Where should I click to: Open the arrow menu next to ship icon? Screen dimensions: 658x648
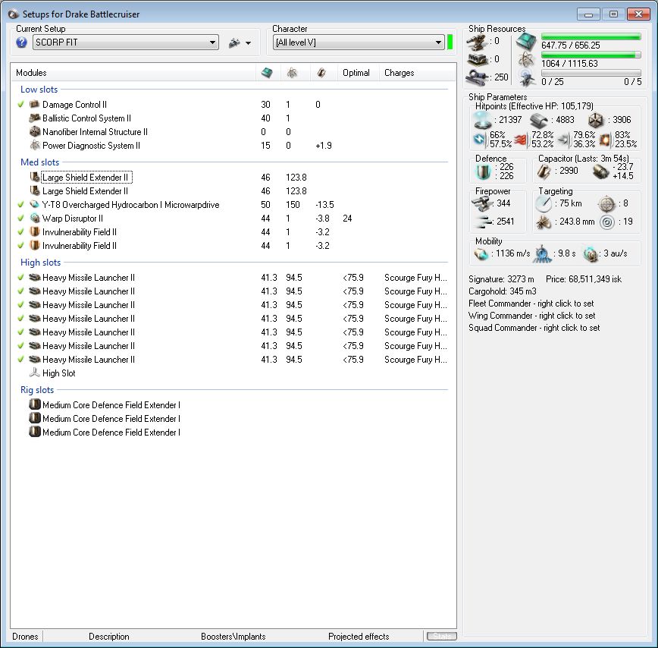click(x=249, y=42)
